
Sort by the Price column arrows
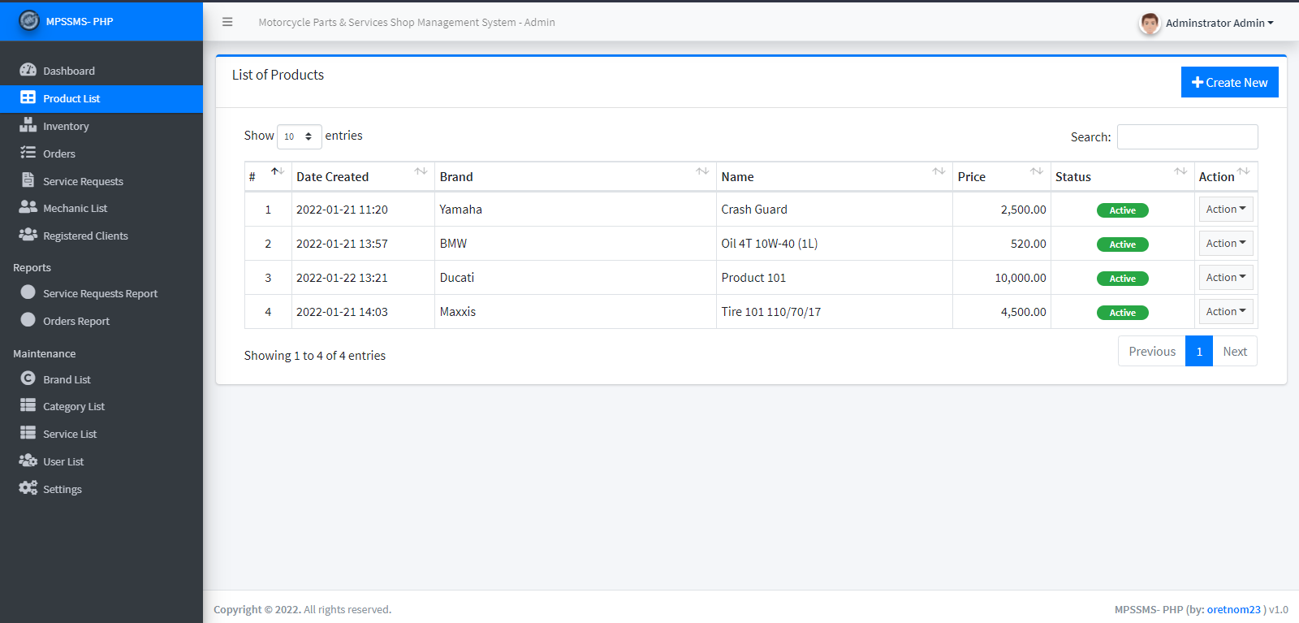click(1037, 171)
